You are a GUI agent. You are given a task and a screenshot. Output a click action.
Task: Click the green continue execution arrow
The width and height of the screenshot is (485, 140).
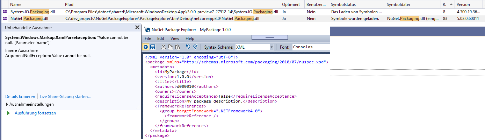pos(8,113)
